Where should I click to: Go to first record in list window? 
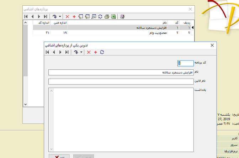coord(26,17)
